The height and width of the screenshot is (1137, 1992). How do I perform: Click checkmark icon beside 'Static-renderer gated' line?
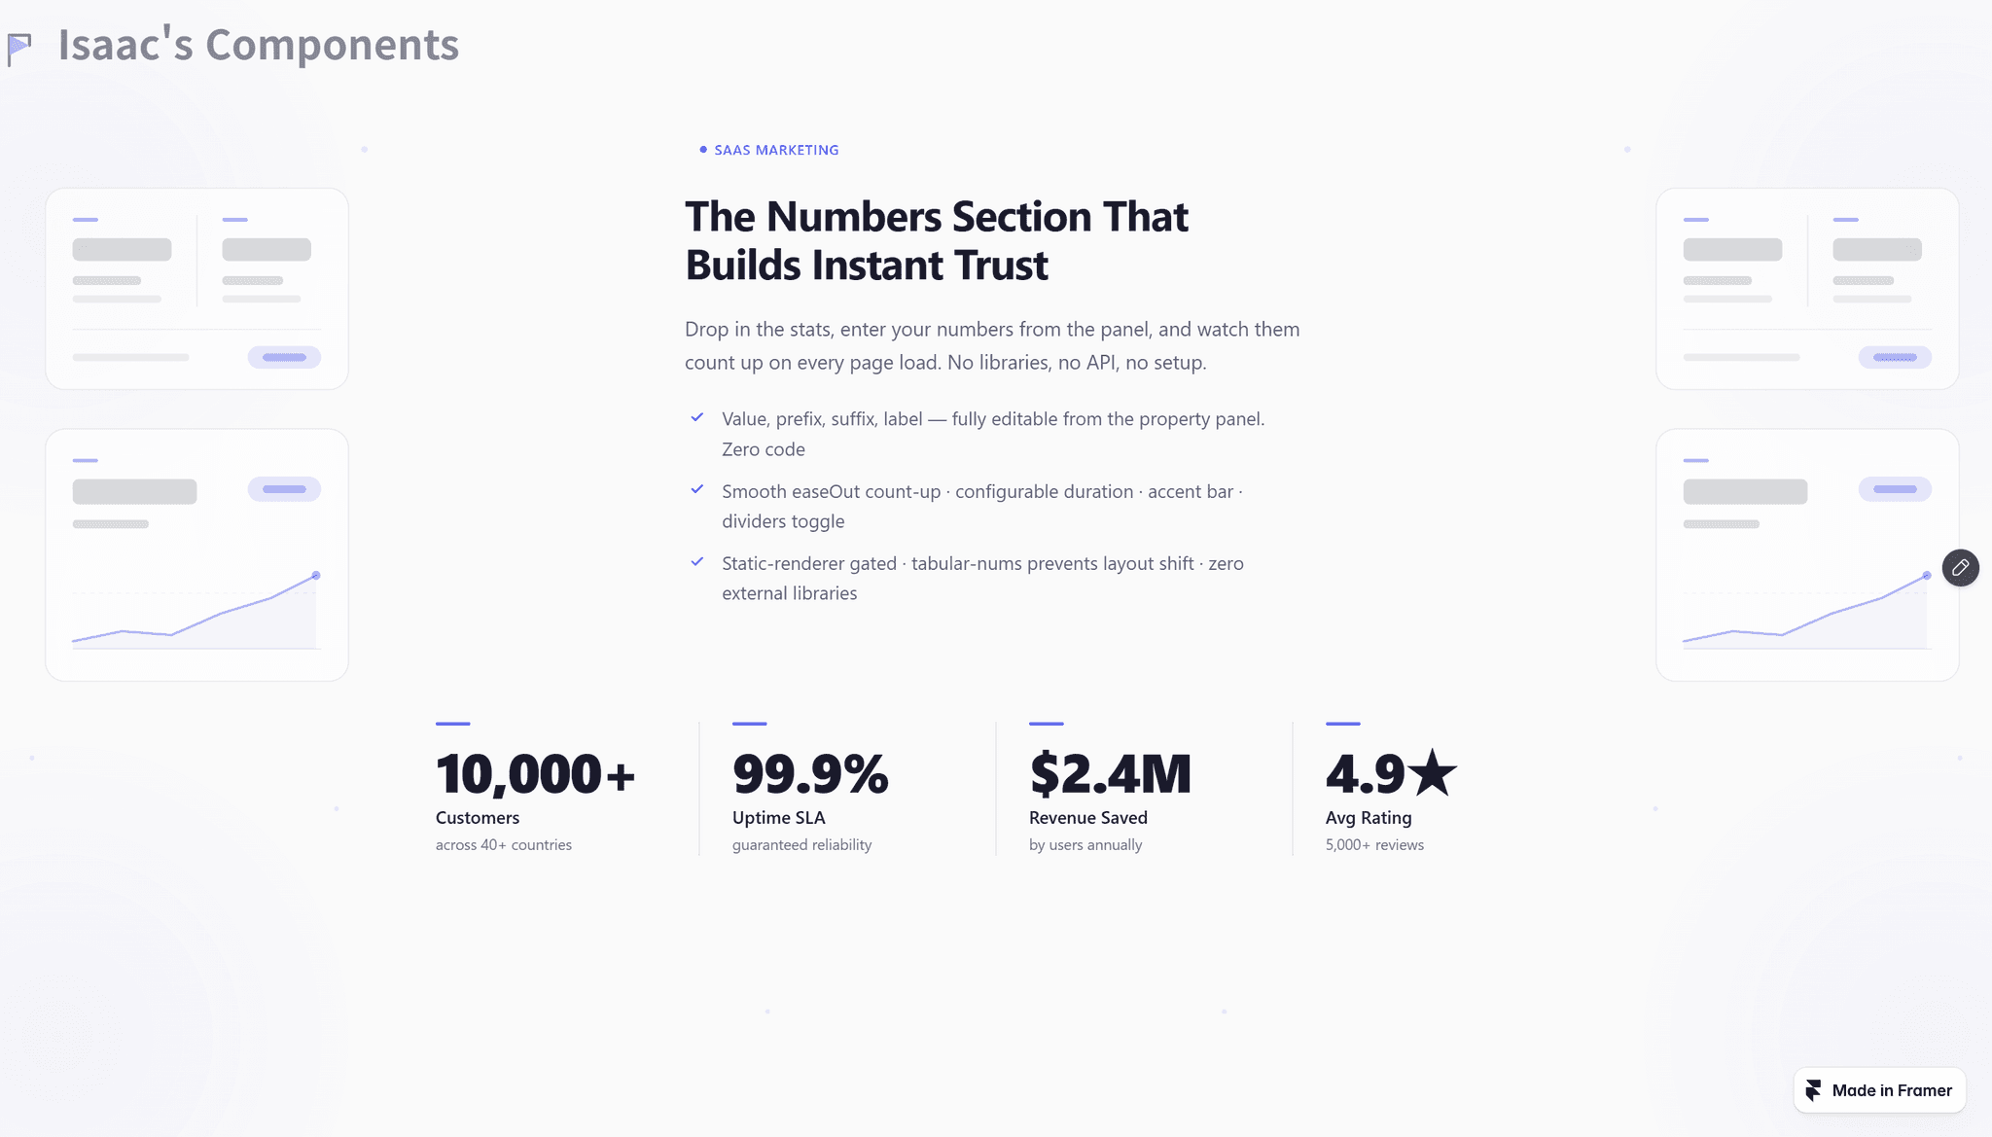tap(697, 561)
